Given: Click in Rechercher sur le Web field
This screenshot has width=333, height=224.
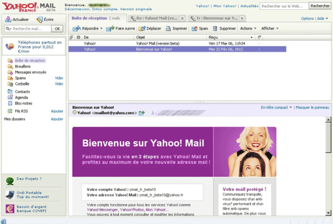Looking at the screenshot, I should pos(284,6).
